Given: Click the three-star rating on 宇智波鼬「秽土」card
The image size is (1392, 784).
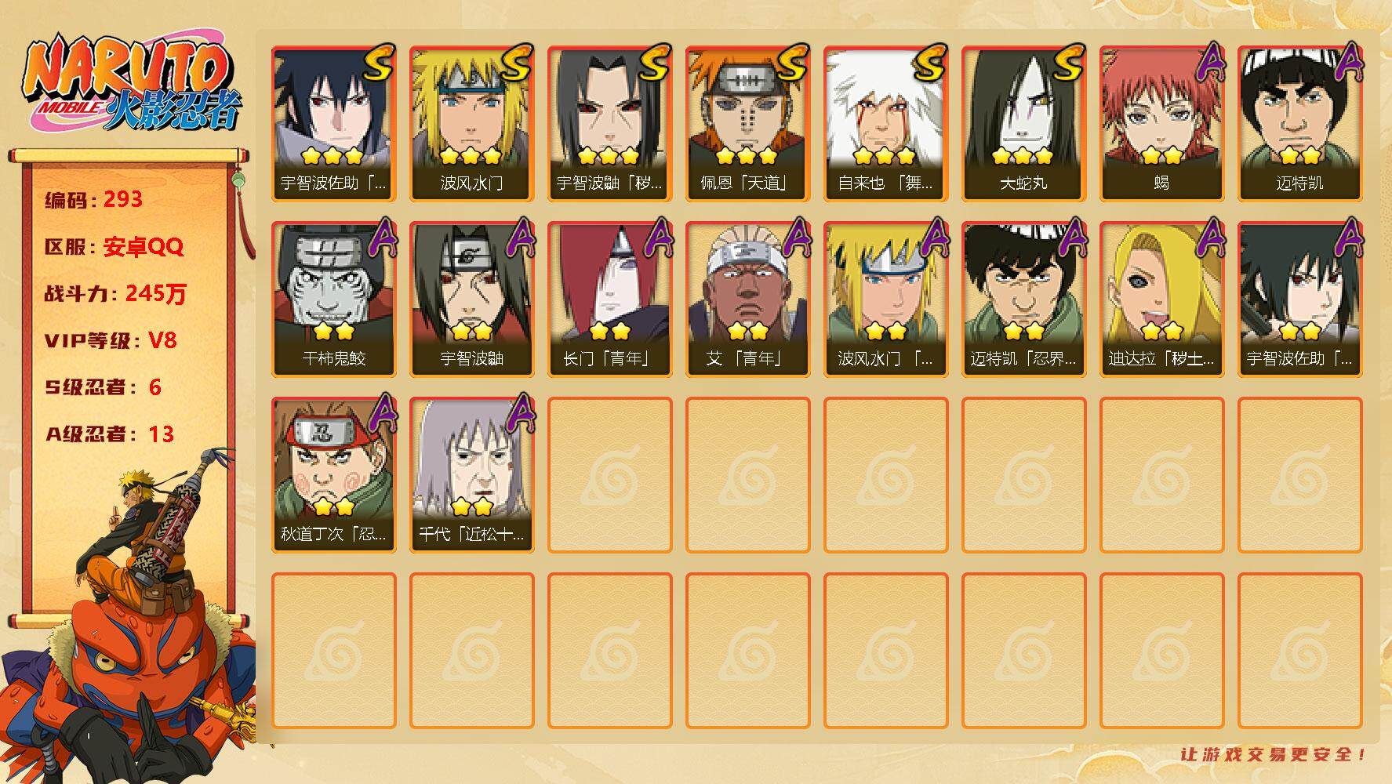Looking at the screenshot, I should (x=608, y=156).
